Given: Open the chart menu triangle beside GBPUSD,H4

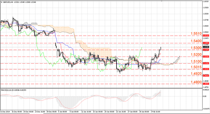Looking at the screenshot, I should click(2, 2).
